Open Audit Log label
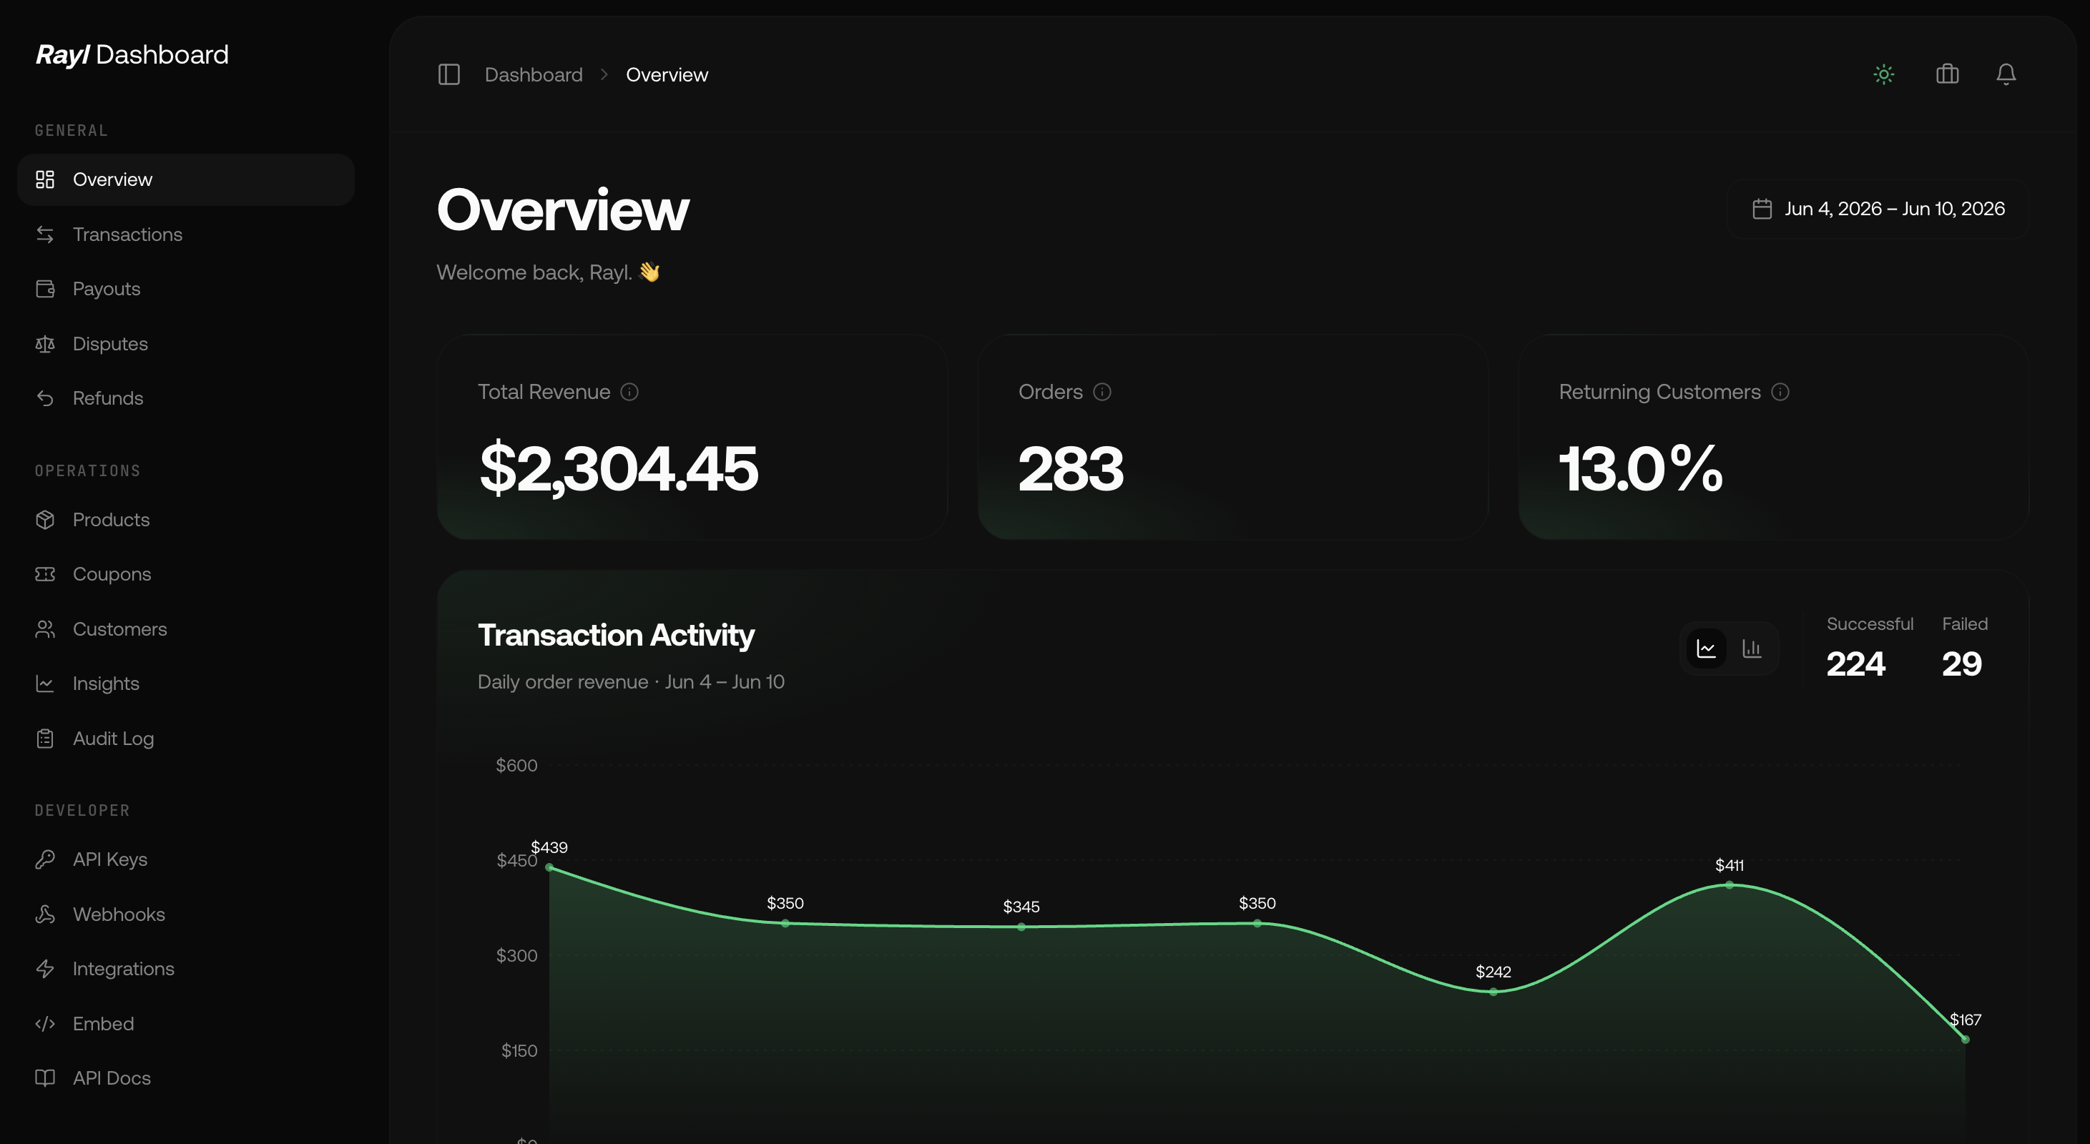The height and width of the screenshot is (1144, 2090). [114, 739]
